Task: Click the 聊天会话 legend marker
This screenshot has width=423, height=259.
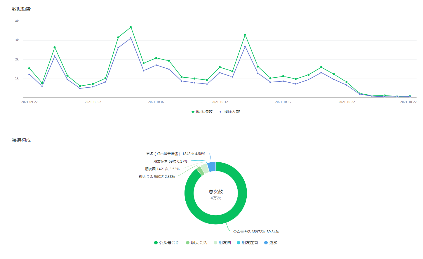Action: click(188, 243)
